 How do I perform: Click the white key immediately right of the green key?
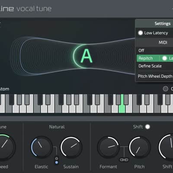129,109
